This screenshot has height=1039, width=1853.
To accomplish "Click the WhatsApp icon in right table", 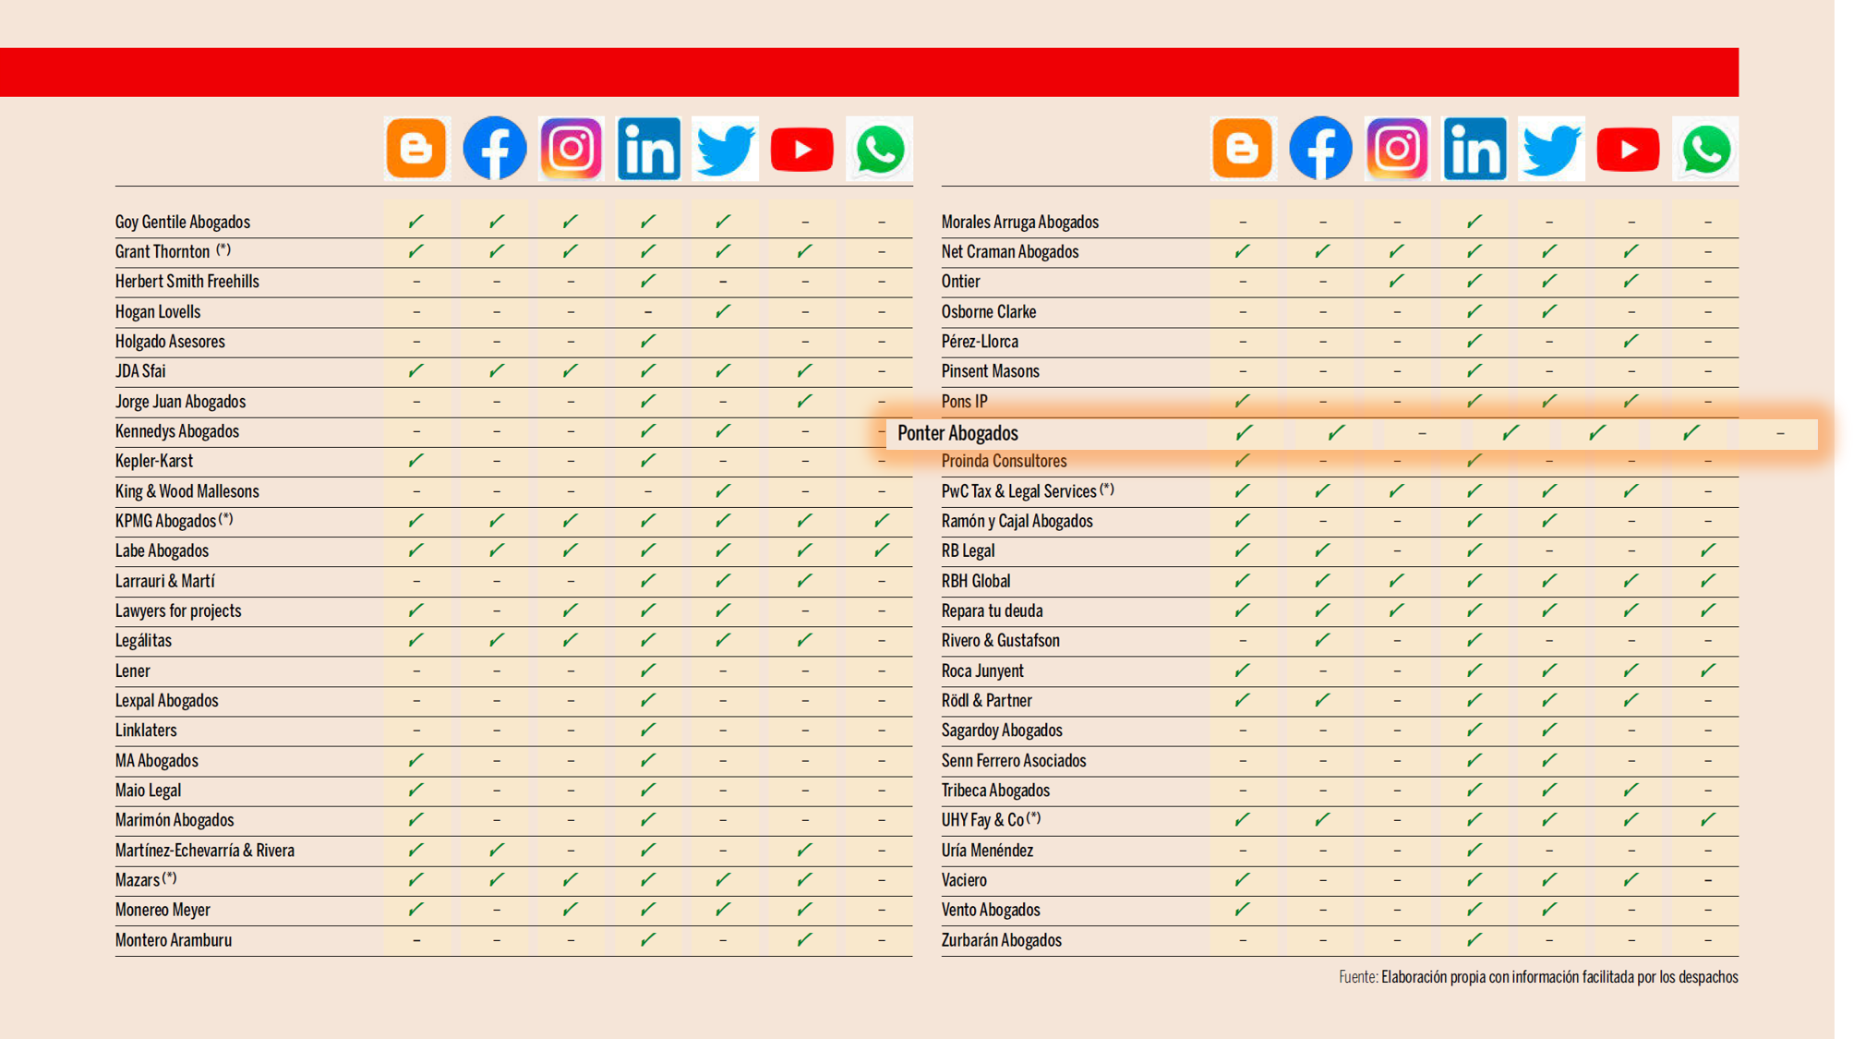I will (x=1705, y=149).
